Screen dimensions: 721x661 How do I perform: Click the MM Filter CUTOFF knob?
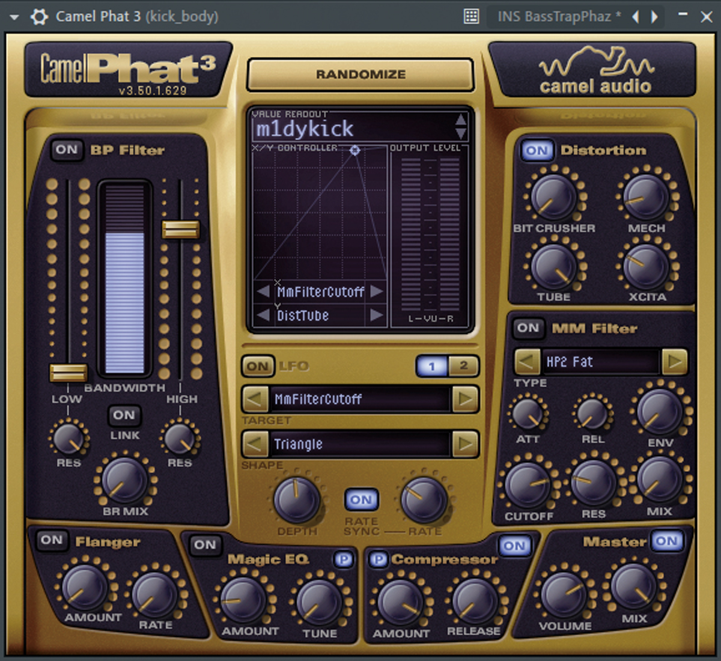[x=528, y=484]
